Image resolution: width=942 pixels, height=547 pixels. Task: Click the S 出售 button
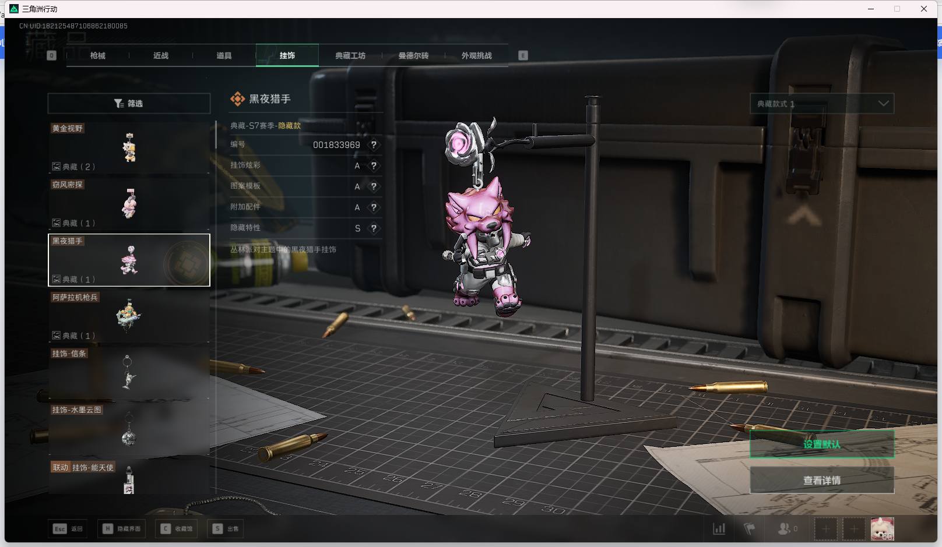(225, 528)
